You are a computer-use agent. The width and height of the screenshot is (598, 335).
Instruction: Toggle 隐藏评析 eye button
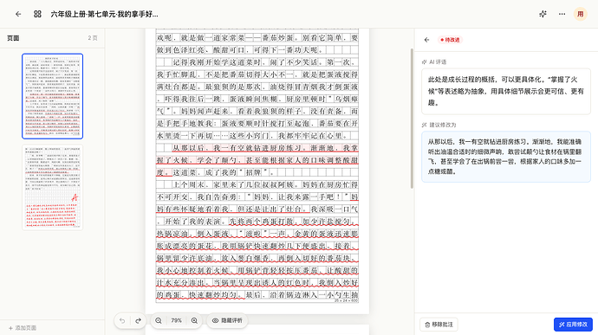coord(227,320)
